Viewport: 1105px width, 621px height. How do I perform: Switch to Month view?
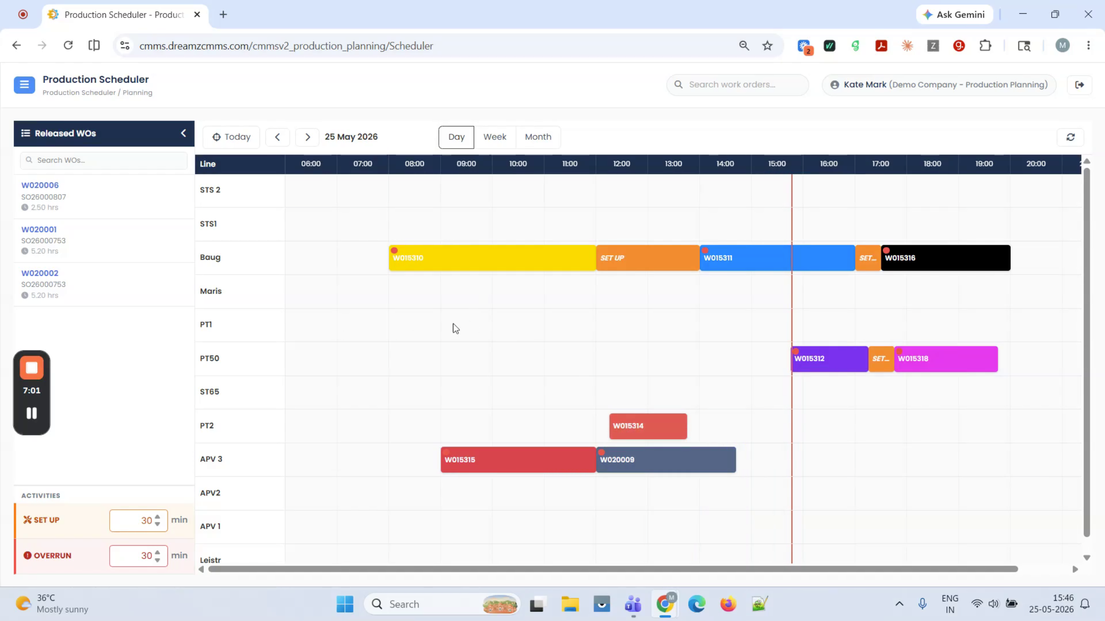tap(538, 137)
